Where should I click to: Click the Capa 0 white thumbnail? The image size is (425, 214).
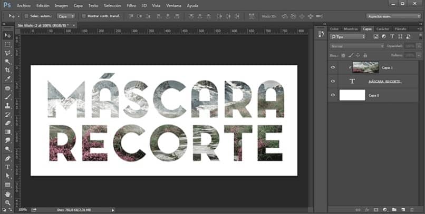[x=352, y=95]
